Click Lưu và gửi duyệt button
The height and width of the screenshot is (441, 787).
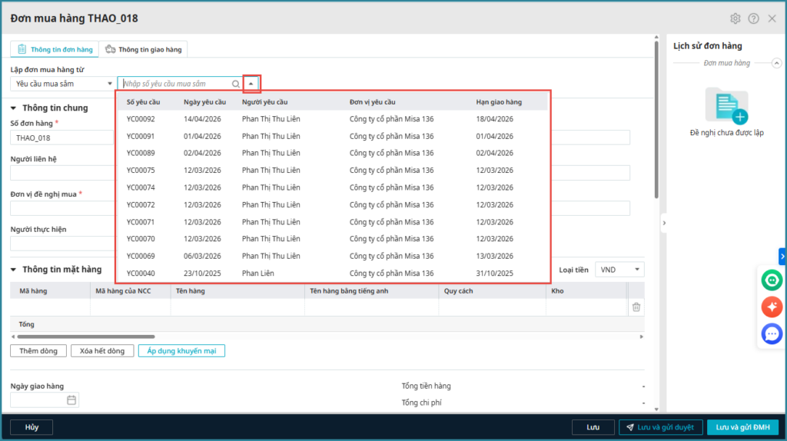(x=660, y=427)
